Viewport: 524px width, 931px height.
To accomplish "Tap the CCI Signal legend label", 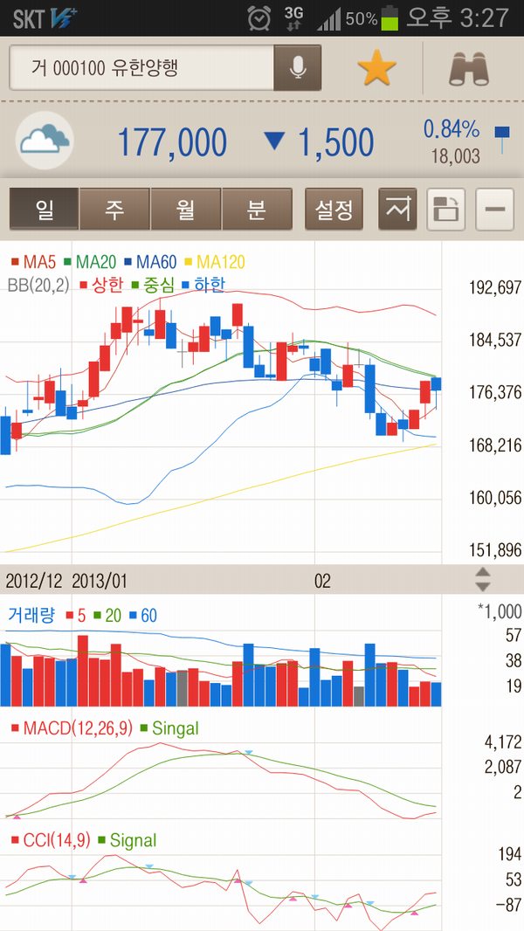I will (127, 840).
